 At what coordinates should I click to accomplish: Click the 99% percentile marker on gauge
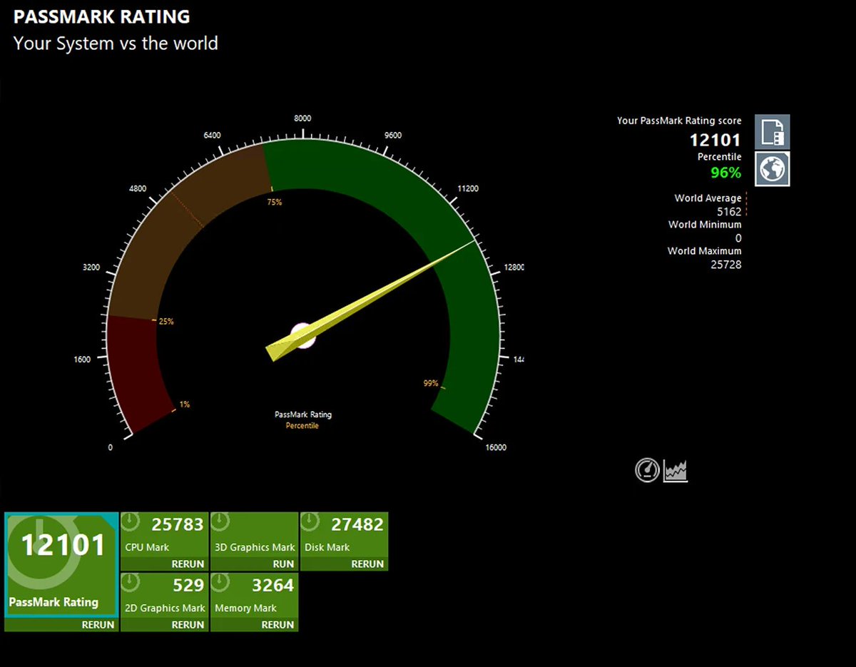pyautogui.click(x=431, y=383)
